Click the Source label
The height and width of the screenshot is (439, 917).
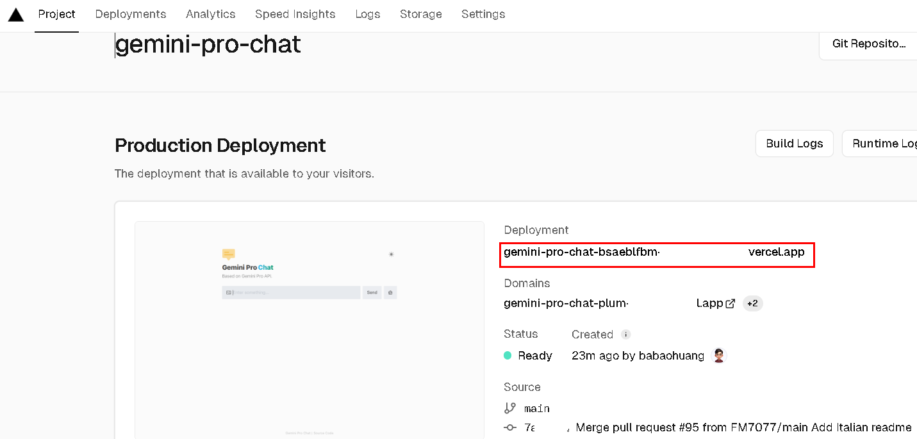click(522, 387)
